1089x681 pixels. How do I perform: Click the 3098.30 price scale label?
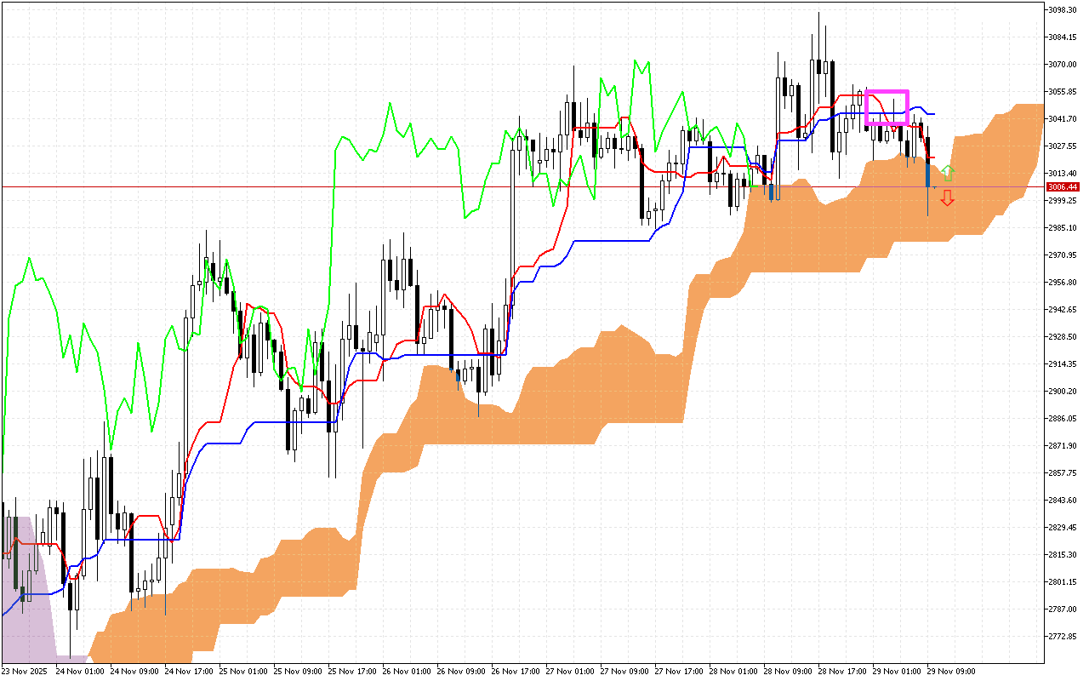(1062, 11)
